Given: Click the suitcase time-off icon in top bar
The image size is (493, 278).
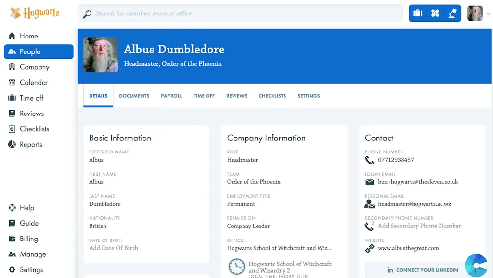Looking at the screenshot, I should (418, 13).
